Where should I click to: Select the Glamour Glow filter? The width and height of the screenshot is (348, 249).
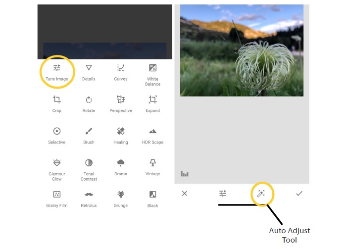57,170
